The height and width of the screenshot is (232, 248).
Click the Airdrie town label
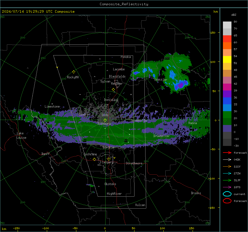coord(109,147)
